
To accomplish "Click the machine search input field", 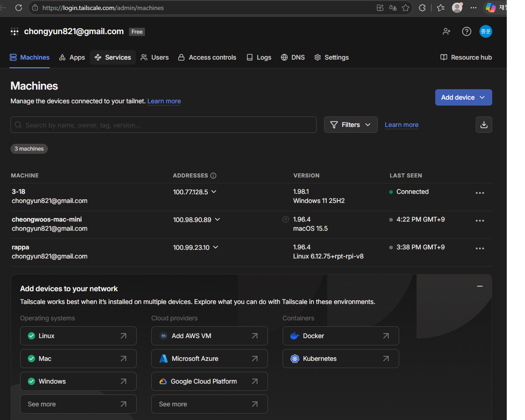I will [164, 125].
